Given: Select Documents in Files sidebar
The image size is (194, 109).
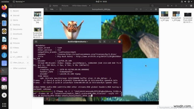Looking at the screenshot, I should tap(20, 29).
